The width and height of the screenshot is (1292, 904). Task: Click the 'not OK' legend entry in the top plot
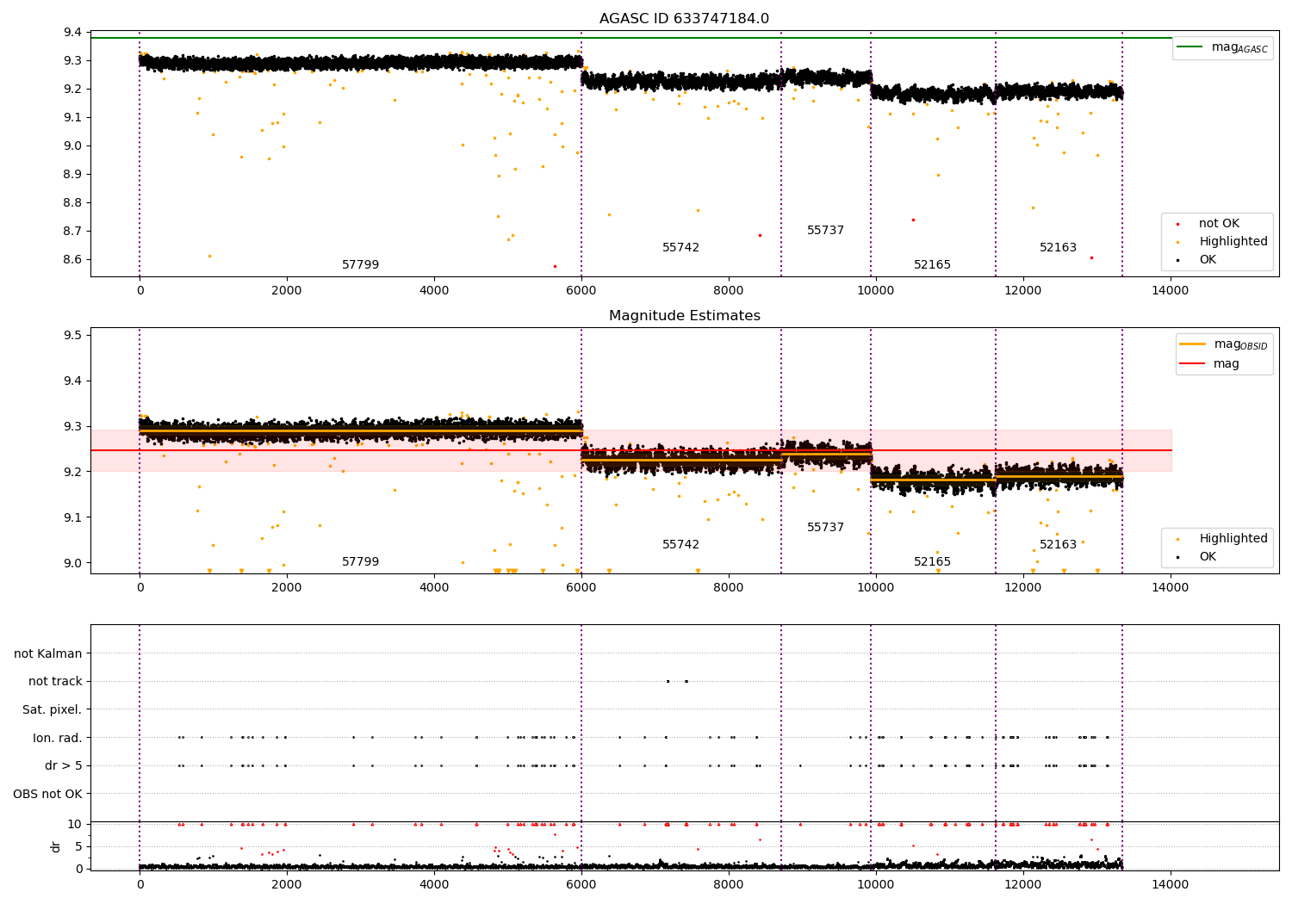[1219, 223]
